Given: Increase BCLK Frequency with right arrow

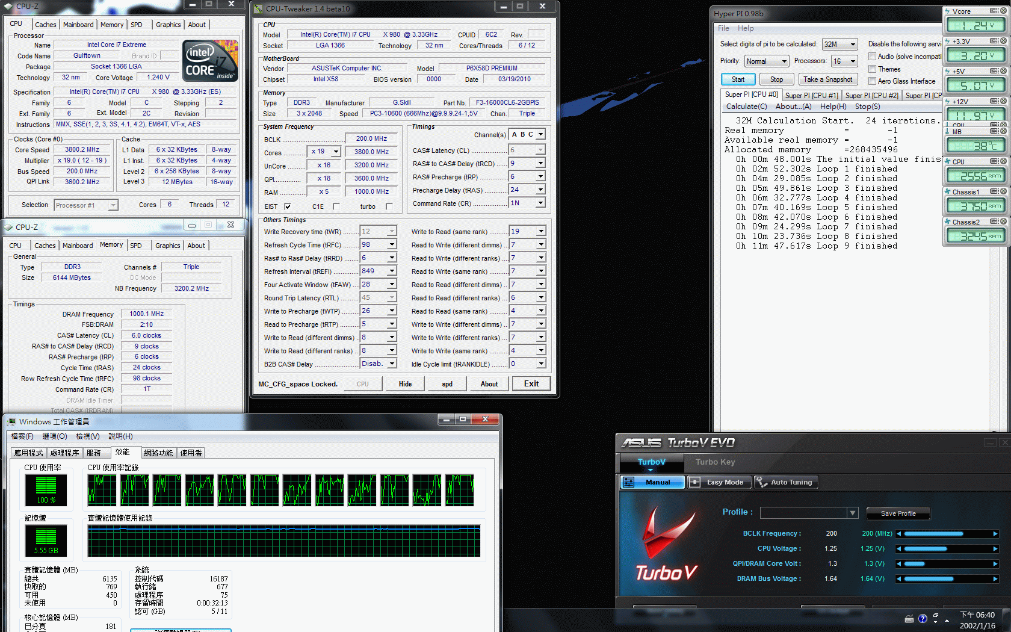Looking at the screenshot, I should pos(995,534).
